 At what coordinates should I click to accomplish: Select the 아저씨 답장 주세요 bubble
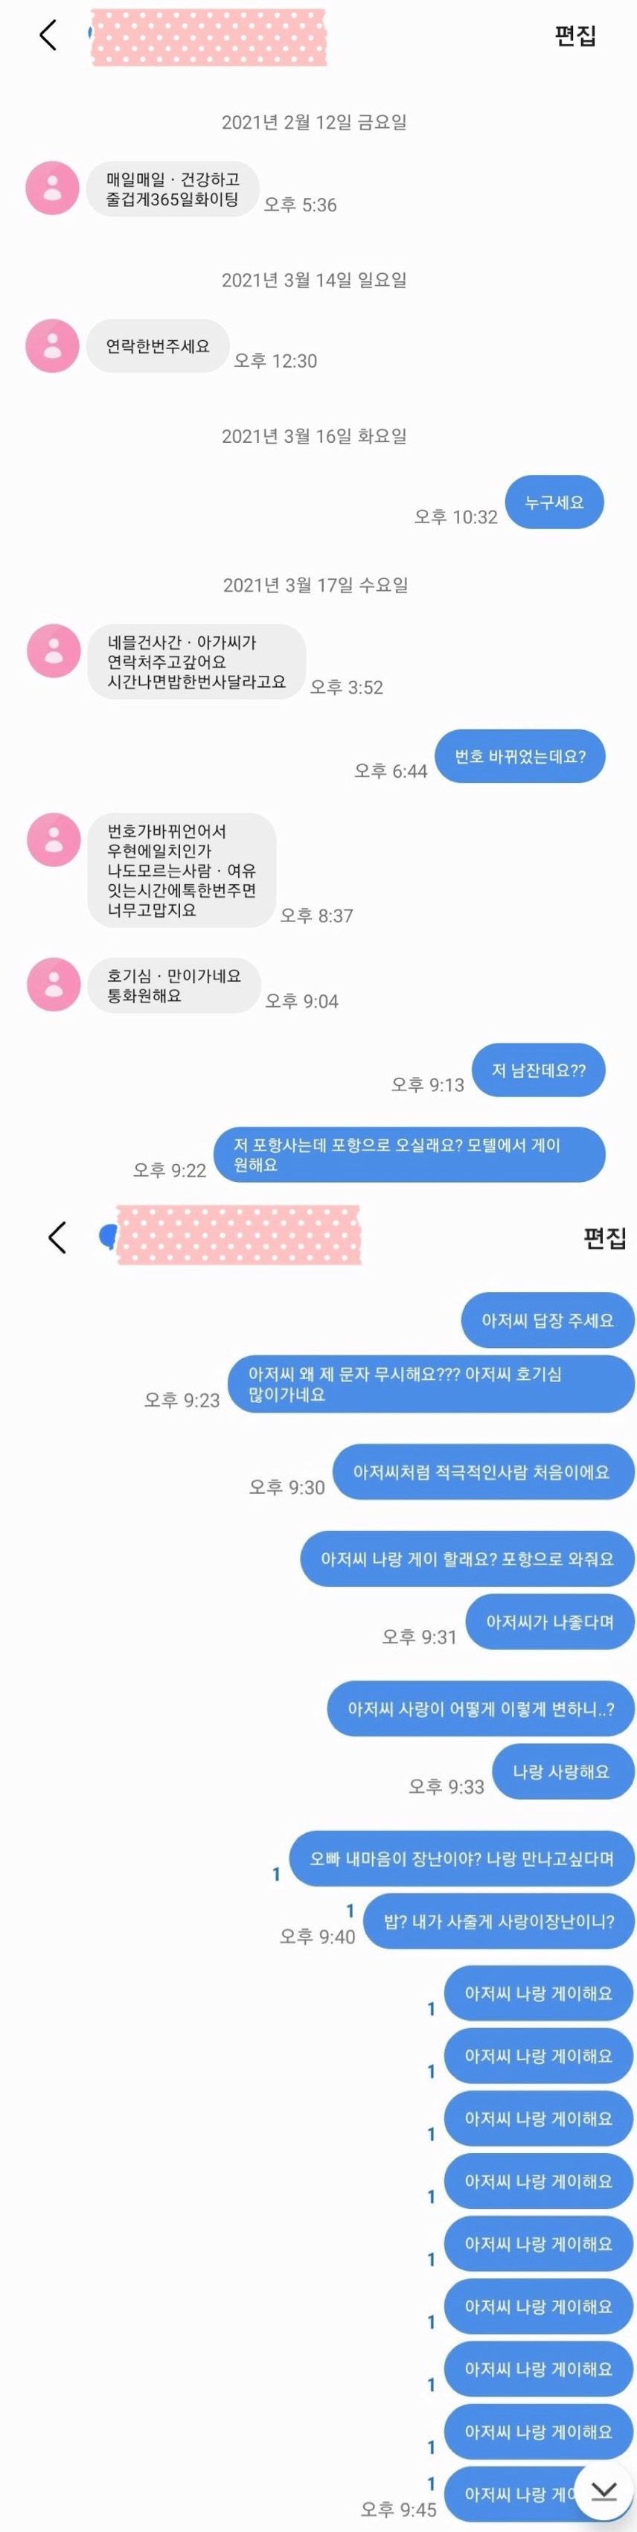click(x=548, y=1320)
